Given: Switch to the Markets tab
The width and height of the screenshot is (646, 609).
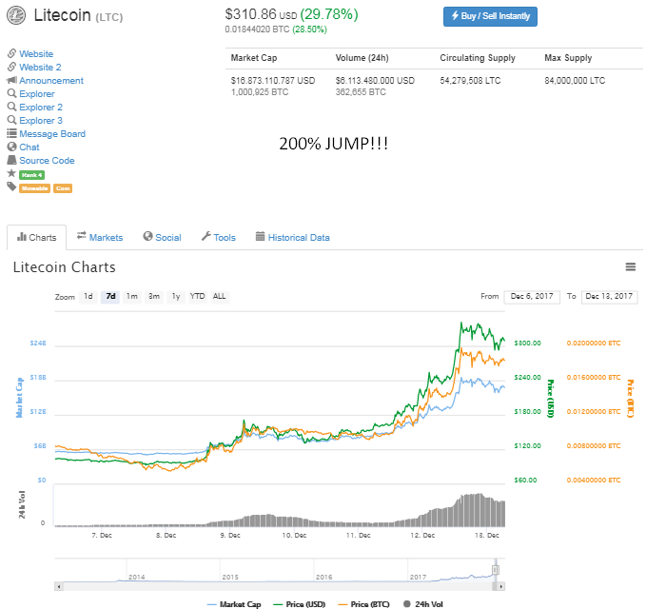Looking at the screenshot, I should tap(100, 237).
